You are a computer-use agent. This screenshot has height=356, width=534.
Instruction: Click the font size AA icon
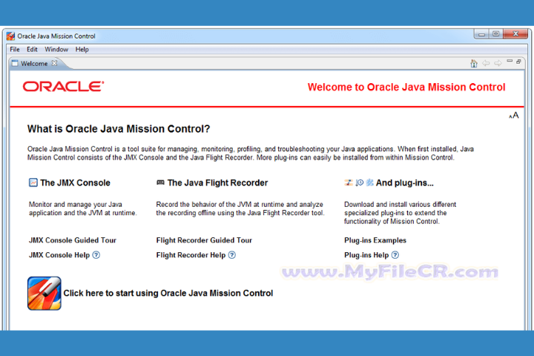tap(514, 116)
